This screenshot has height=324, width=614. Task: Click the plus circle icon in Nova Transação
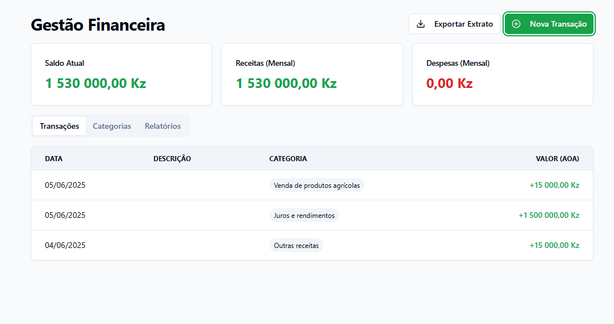pyautogui.click(x=516, y=24)
